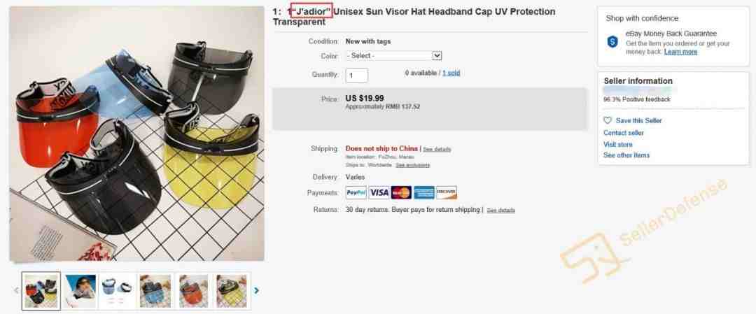Open the Visit store link
Image resolution: width=756 pixels, height=314 pixels.
pyautogui.click(x=617, y=145)
